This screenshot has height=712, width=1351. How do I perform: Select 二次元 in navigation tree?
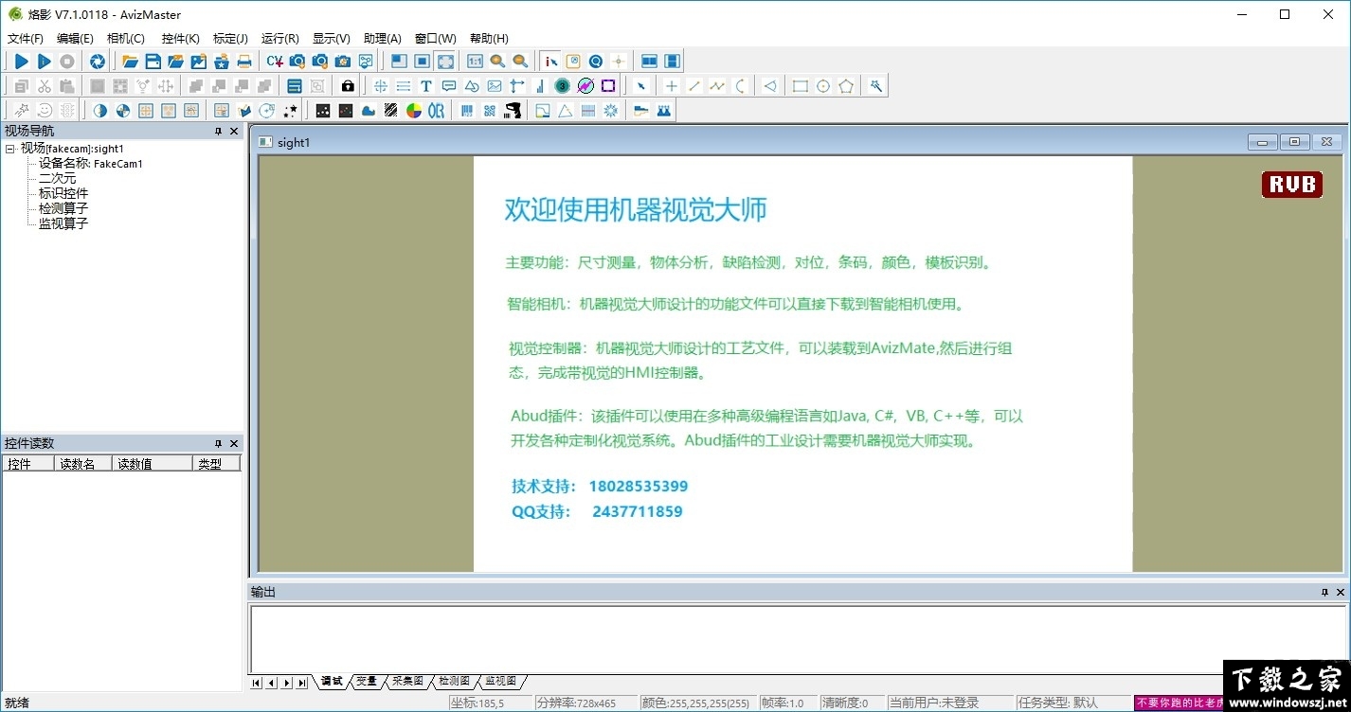click(x=57, y=179)
